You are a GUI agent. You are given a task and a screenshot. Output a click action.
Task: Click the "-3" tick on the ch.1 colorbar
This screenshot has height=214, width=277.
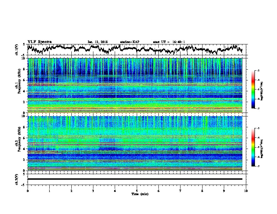click(x=258, y=71)
